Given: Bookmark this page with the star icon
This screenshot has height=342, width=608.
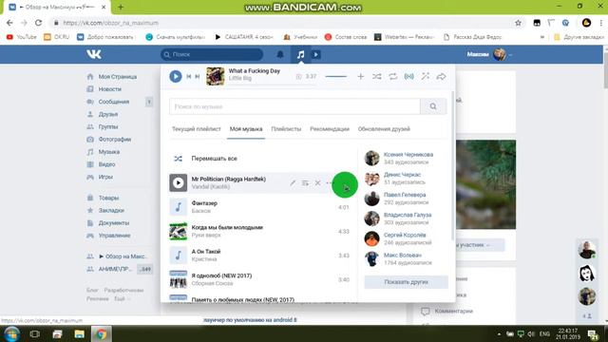Looking at the screenshot, I should coord(518,23).
